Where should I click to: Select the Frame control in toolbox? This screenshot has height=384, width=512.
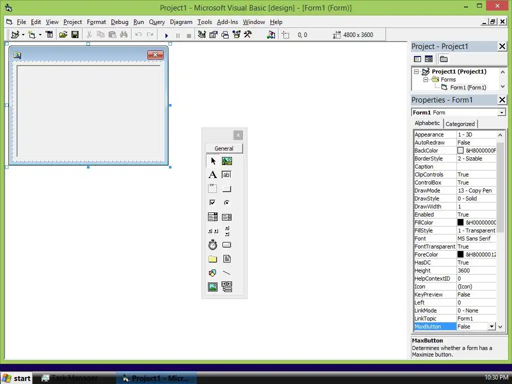coord(212,188)
